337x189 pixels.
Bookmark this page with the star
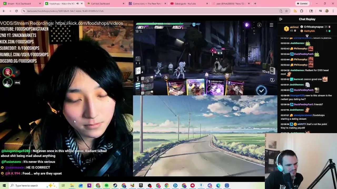pos(286,11)
